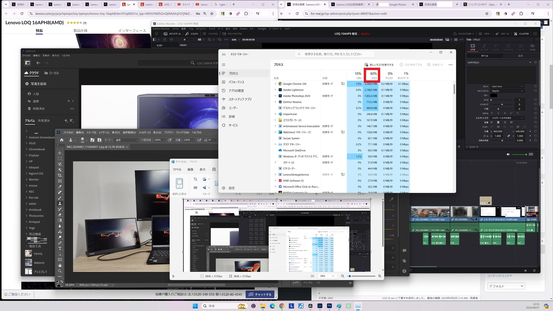Screen dimensions: 553x311
Task: Choose the Eraser tool in Photoshop
Action: click(x=60, y=215)
